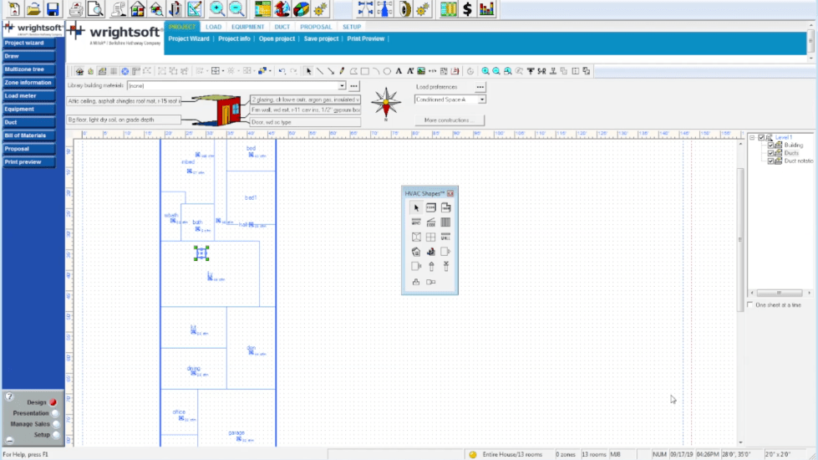This screenshot has height=460, width=818.
Task: Select the Room shape in HVAC Shapes palette
Action: (x=431, y=207)
